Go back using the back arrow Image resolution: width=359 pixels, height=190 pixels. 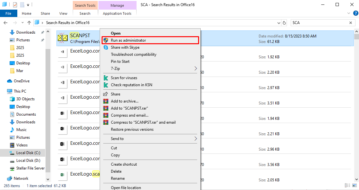click(5, 22)
